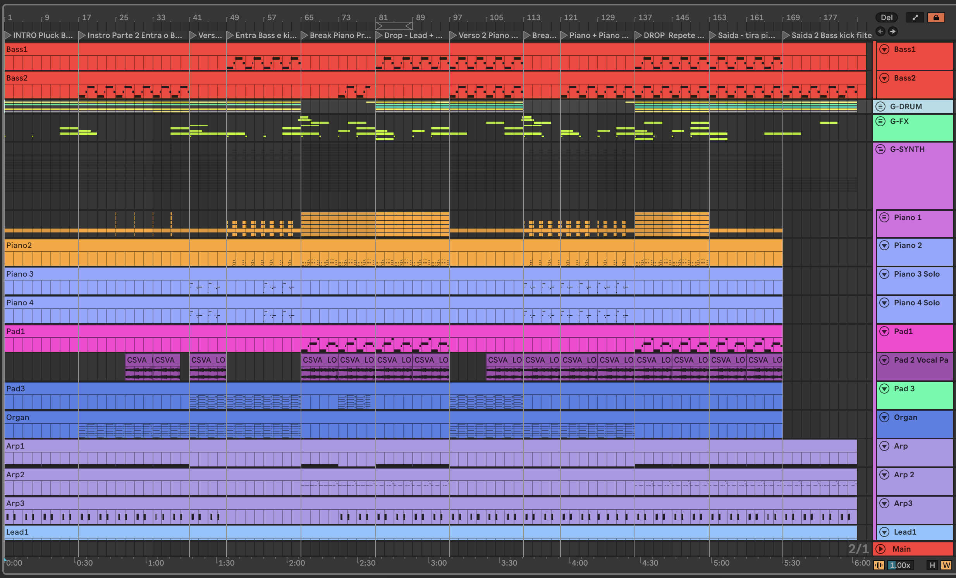956x578 pixels.
Task: Click the G-FX group fold icon
Action: tap(881, 121)
